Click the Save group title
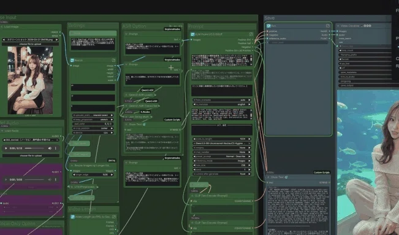 (270, 18)
